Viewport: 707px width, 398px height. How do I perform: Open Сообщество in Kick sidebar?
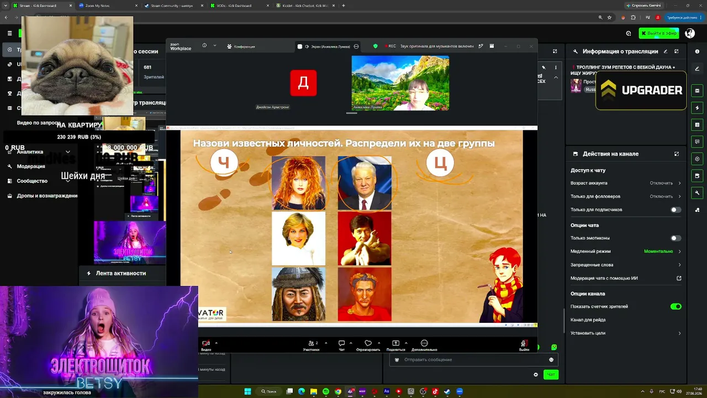click(32, 181)
